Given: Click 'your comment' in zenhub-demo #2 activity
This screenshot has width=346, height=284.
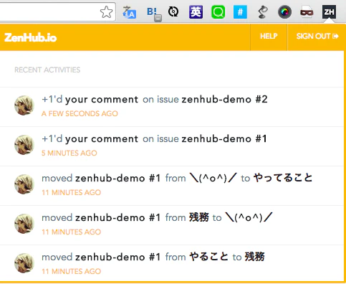Looking at the screenshot, I should pos(102,100).
